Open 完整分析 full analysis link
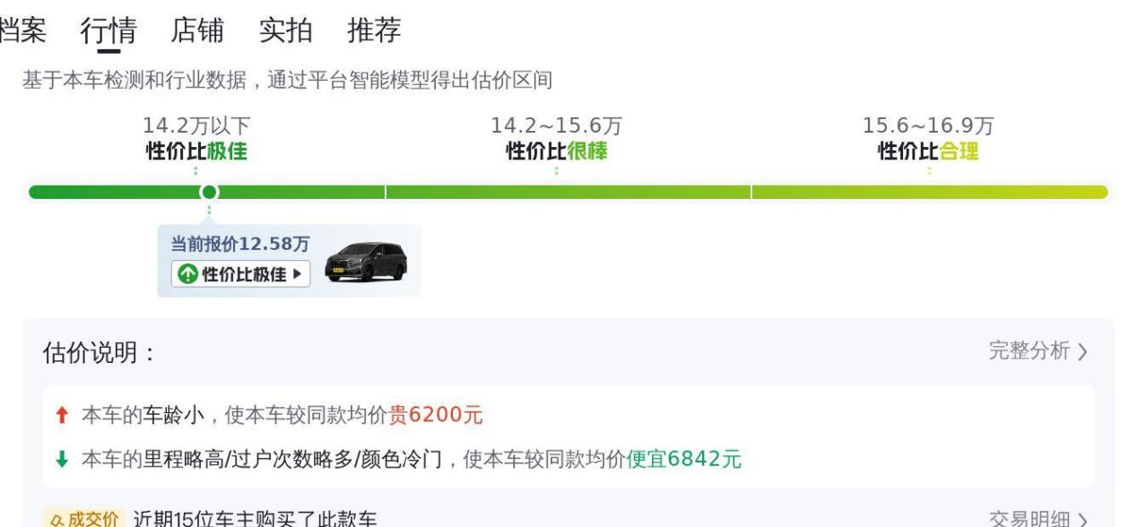This screenshot has width=1137, height=527. (x=1029, y=351)
